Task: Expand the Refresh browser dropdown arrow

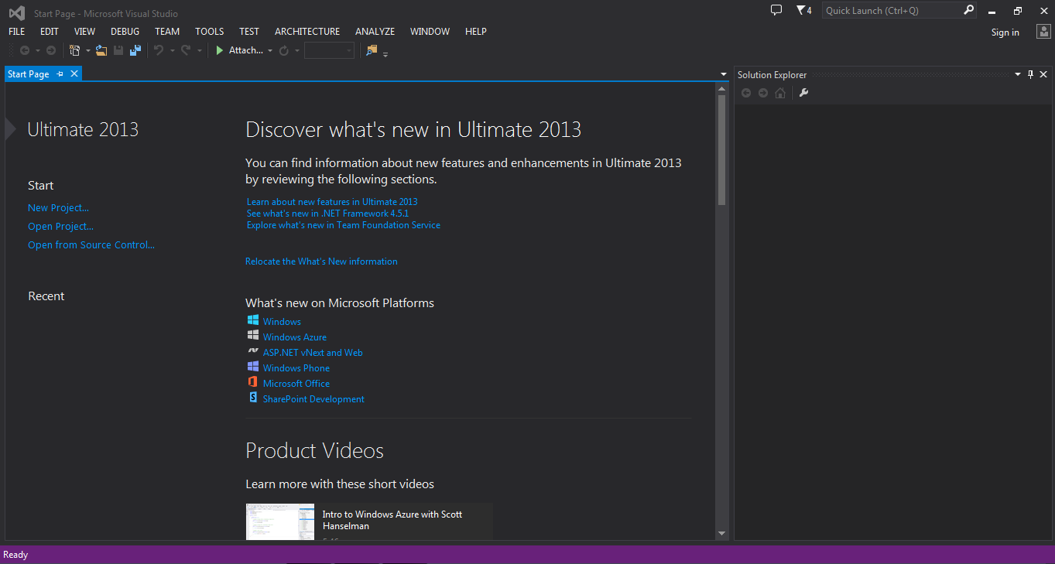Action: tap(297, 51)
